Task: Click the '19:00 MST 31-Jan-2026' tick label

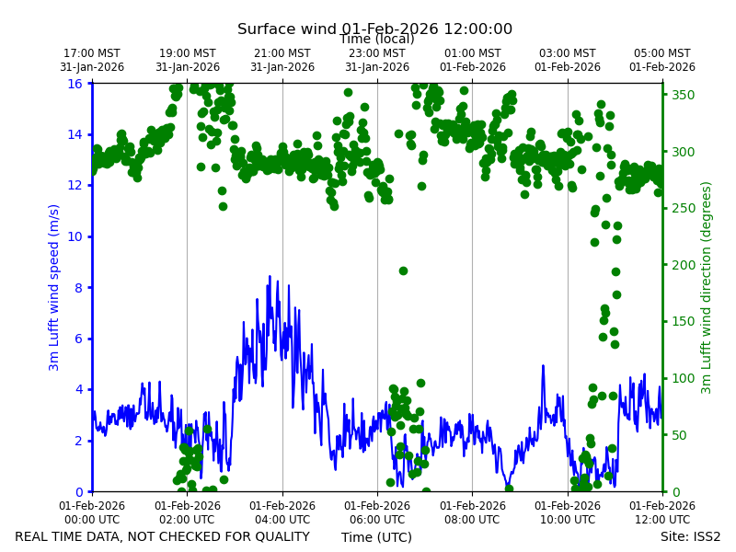Action: coord(188,60)
